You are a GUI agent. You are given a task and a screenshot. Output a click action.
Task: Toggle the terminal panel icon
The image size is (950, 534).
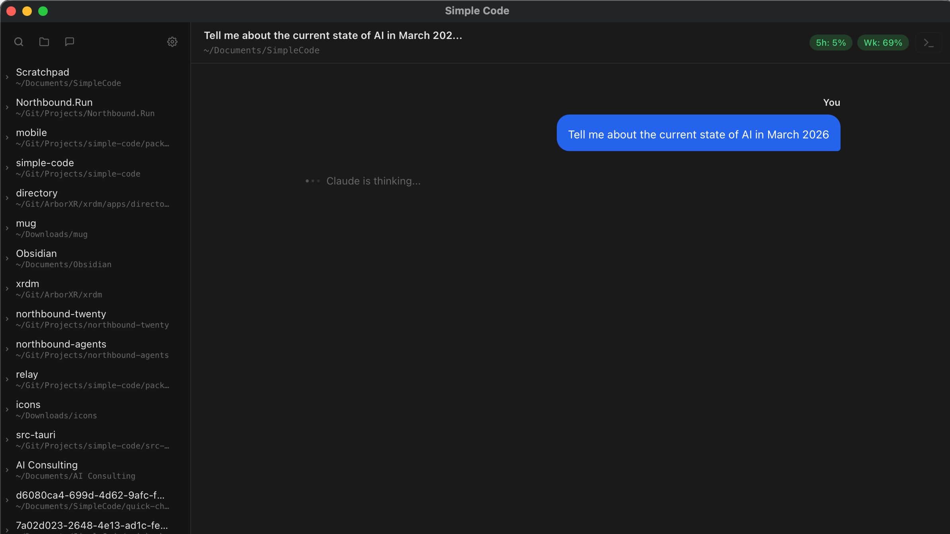(929, 43)
